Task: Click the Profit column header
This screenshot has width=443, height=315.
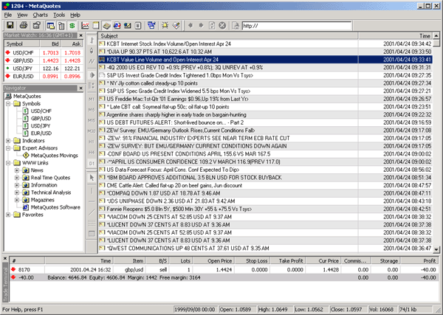Action: coord(419,261)
